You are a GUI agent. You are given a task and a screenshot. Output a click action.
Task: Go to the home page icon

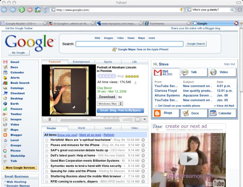pos(38,10)
